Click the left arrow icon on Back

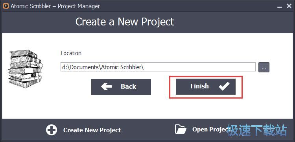coord(107,86)
